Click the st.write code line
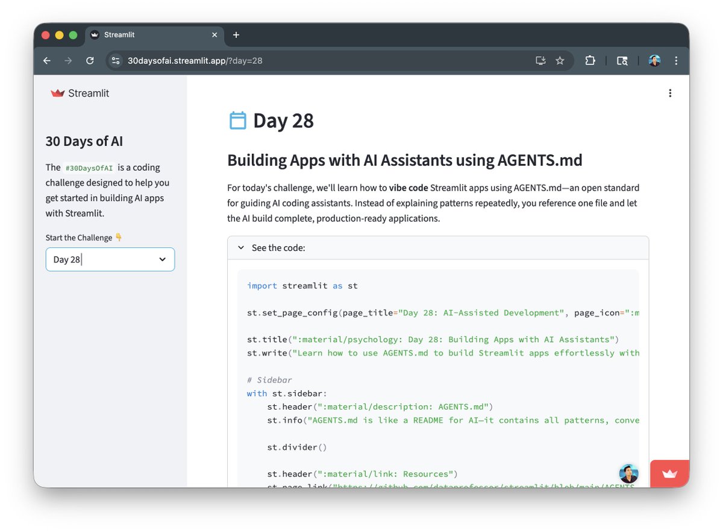Image resolution: width=723 pixels, height=532 pixels. 443,353
